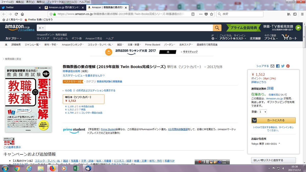This screenshot has height=172, width=306.
Task: Open the shopping cart icon
Action: pyautogui.click(x=289, y=37)
